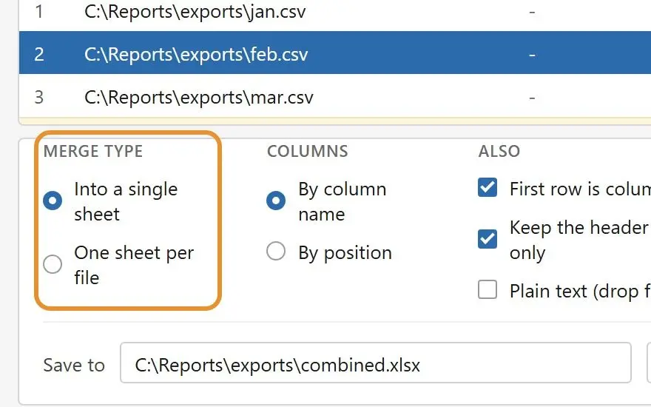Select the 'Into a single sheet' radio button

[53, 201]
